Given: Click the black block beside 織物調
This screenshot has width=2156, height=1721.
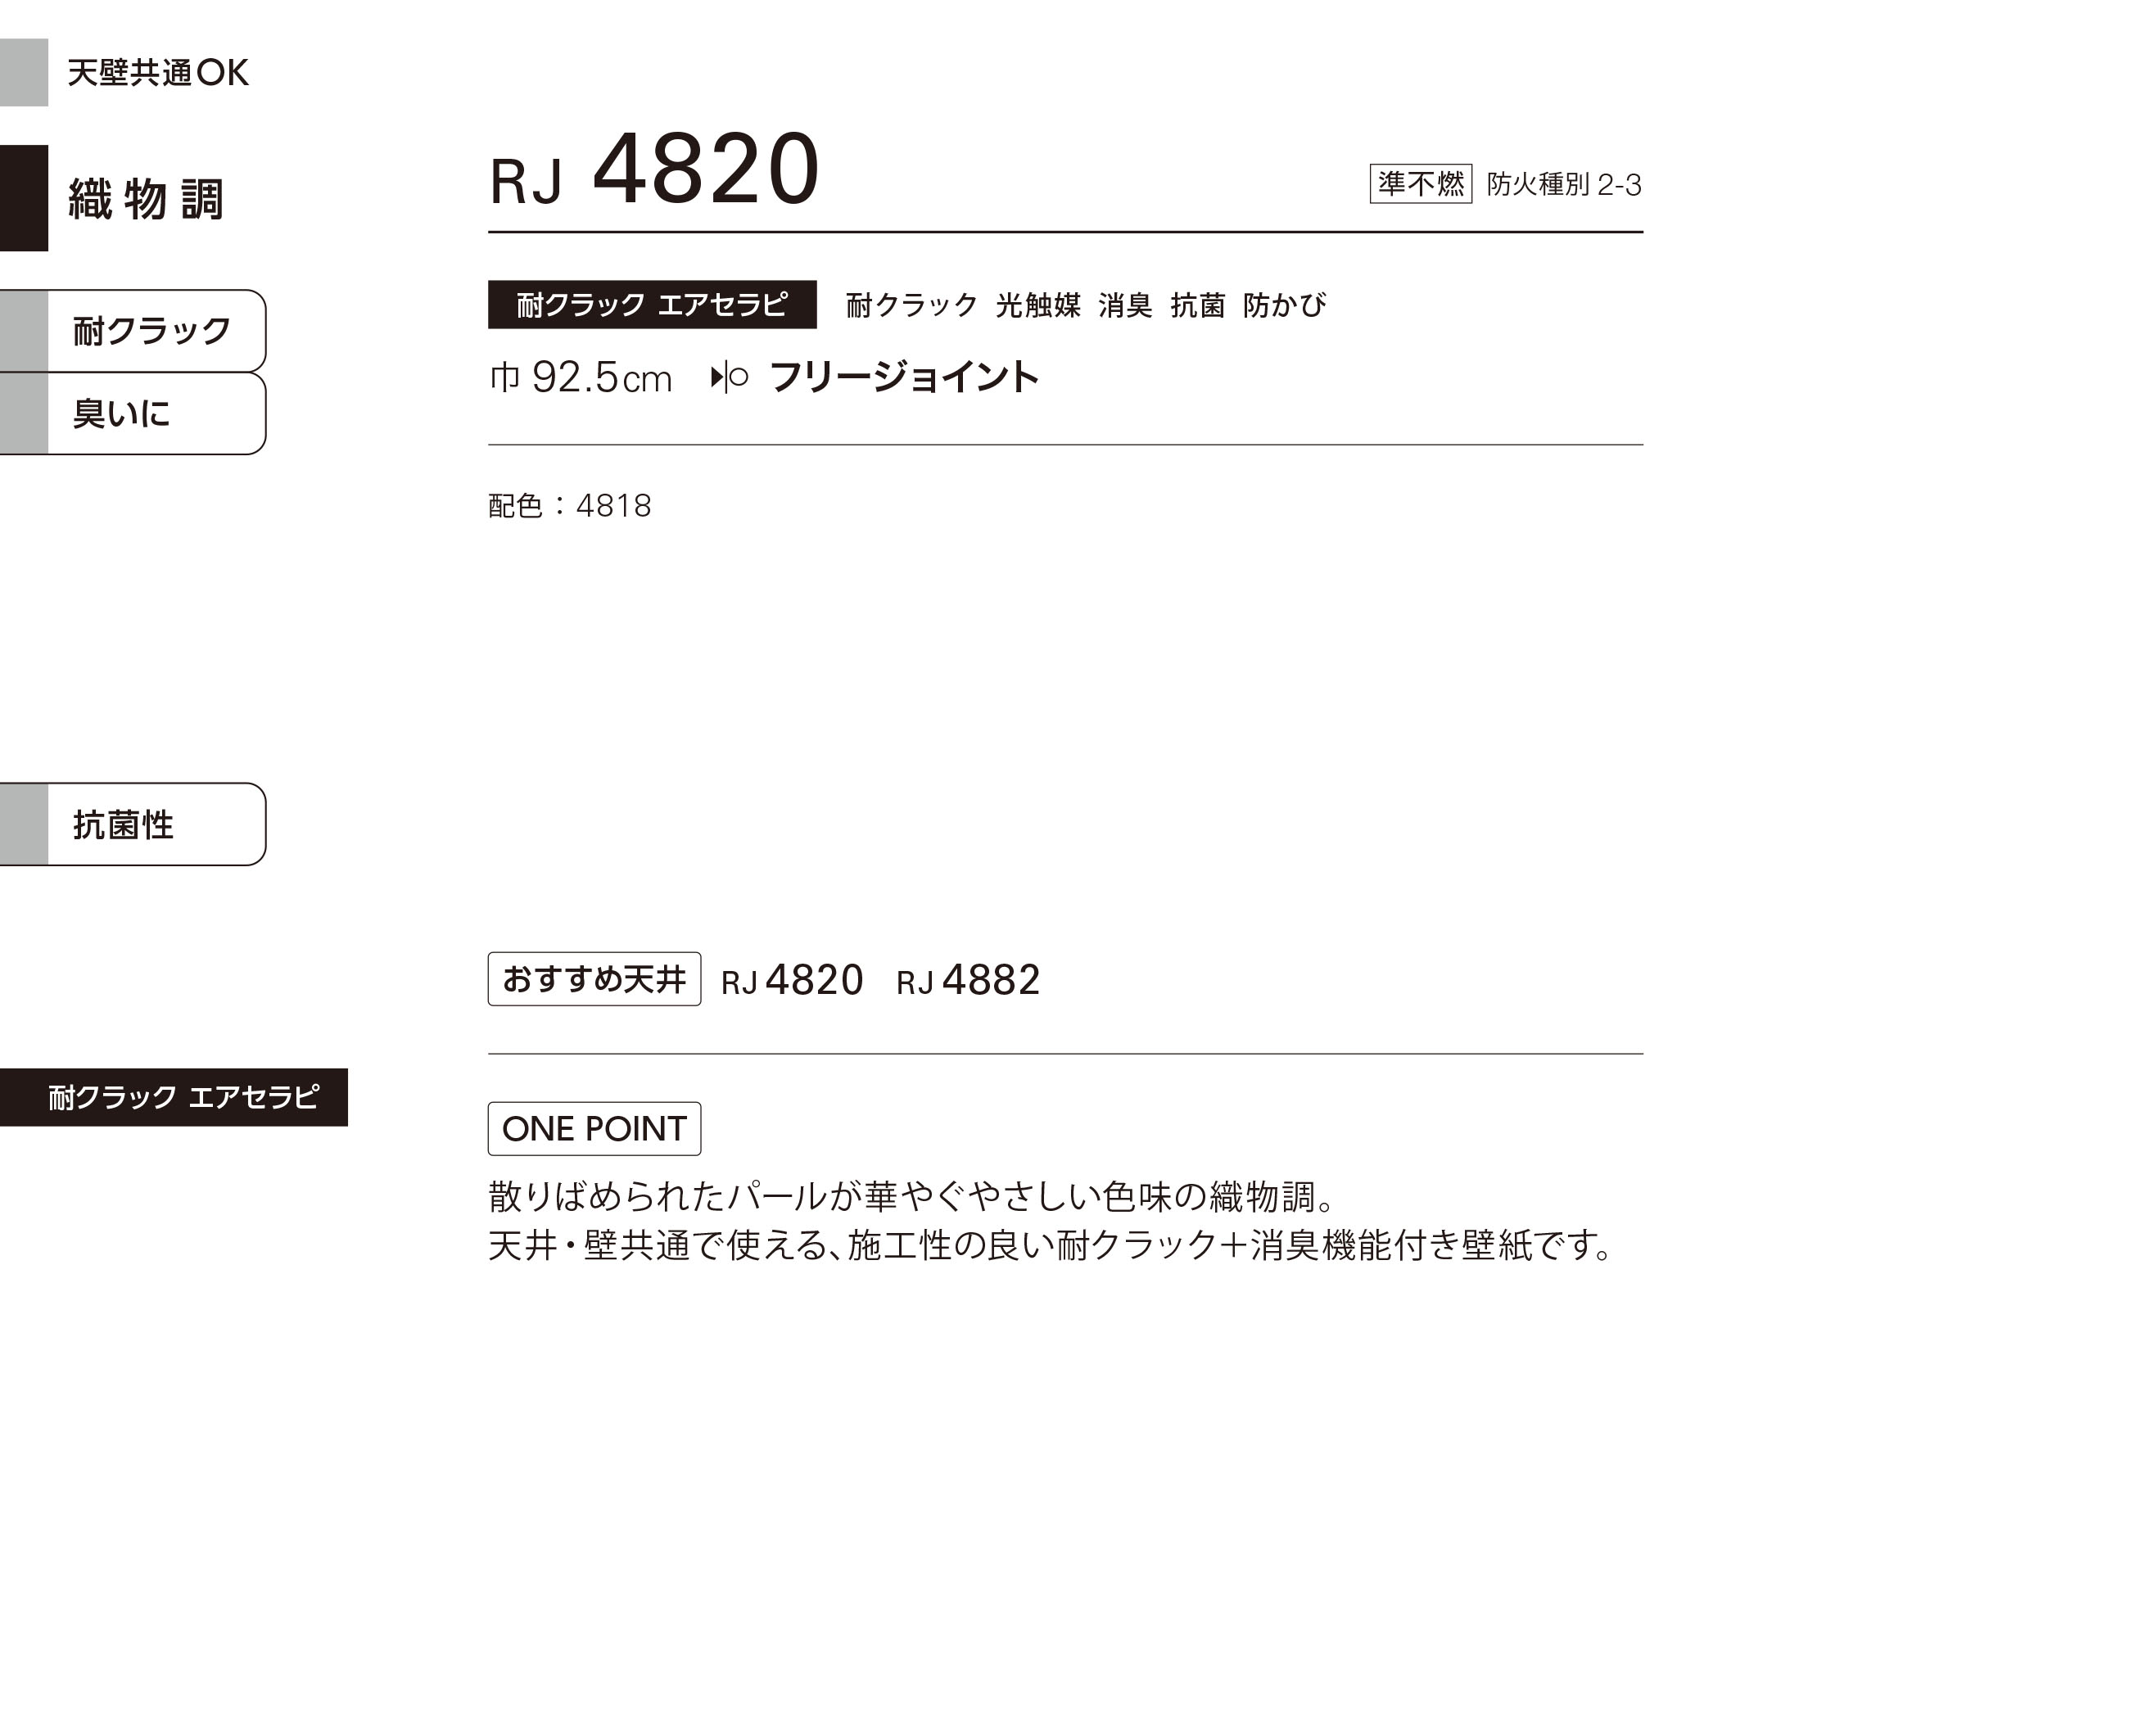Looking at the screenshot, I should pos(24,198).
